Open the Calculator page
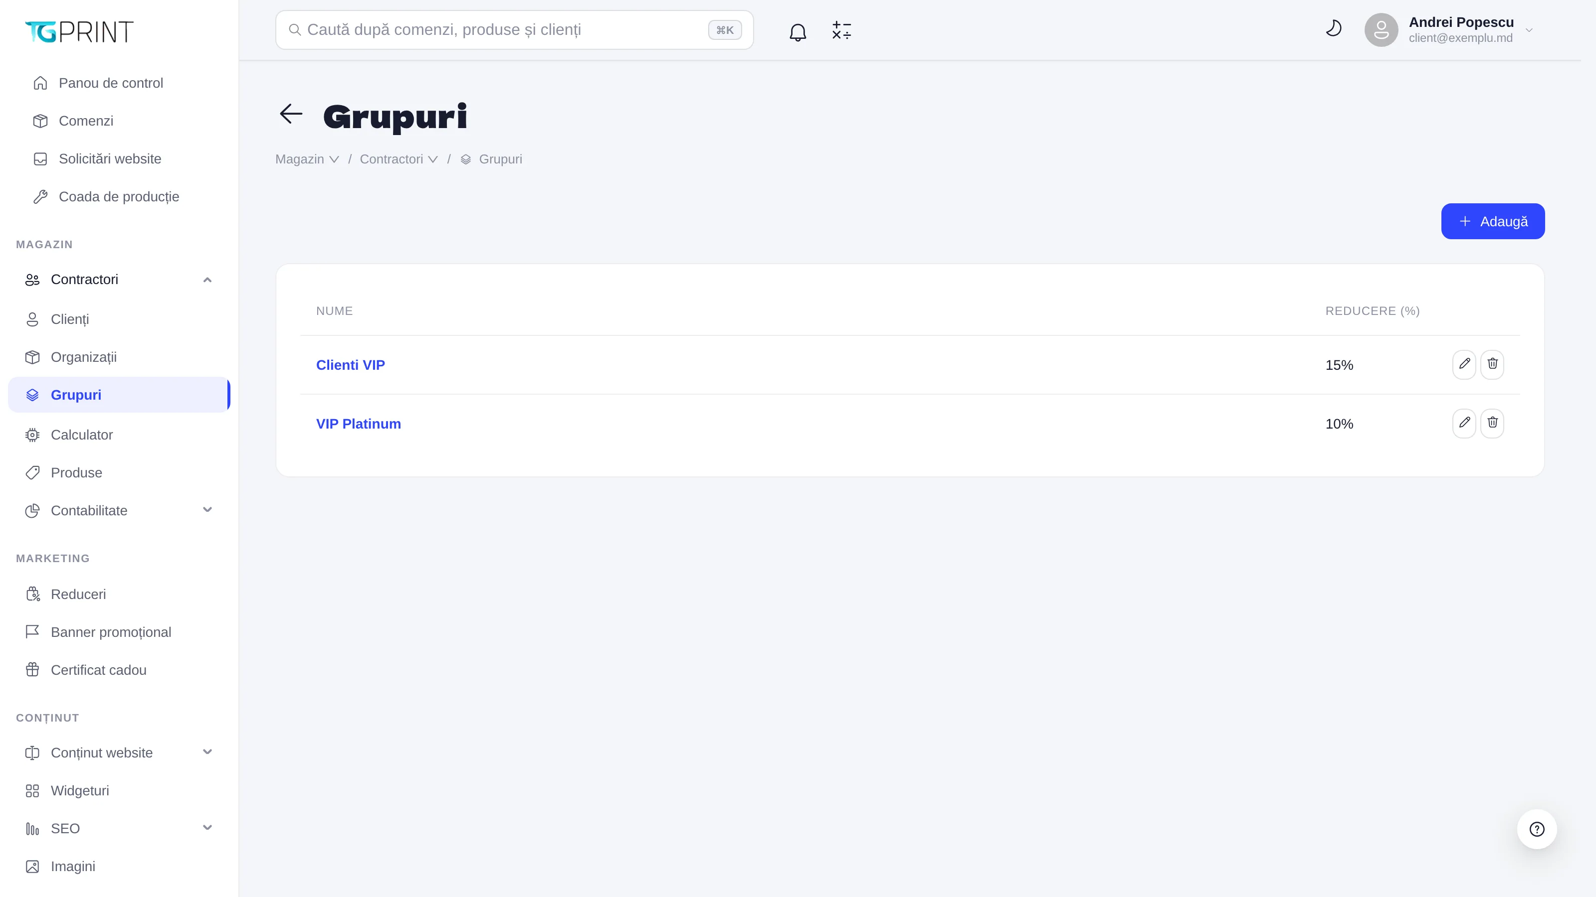 (x=119, y=435)
